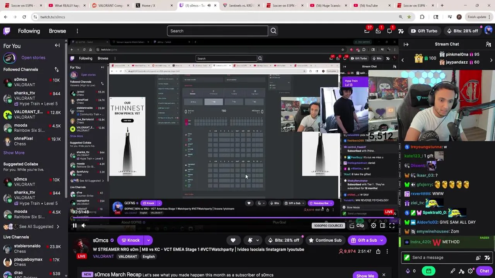Click the Knock button for s0mcs

[130, 240]
